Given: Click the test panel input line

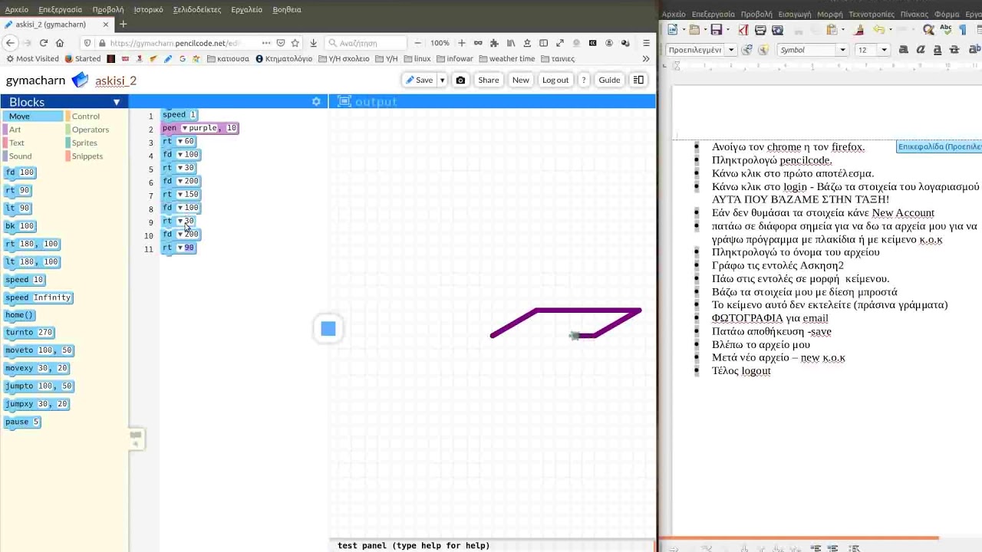Looking at the screenshot, I should [x=493, y=546].
